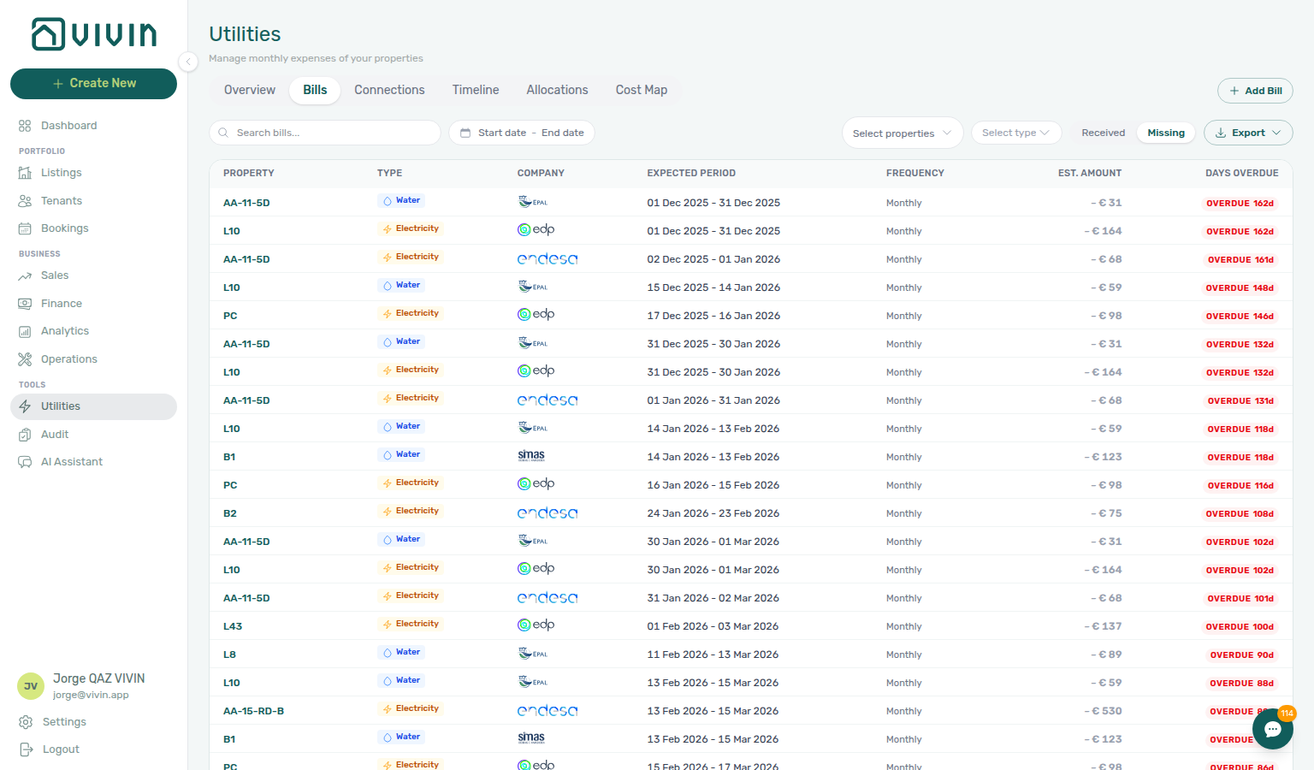Click EPAL logo in L8 row
This screenshot has height=770, width=1314.
tap(533, 654)
